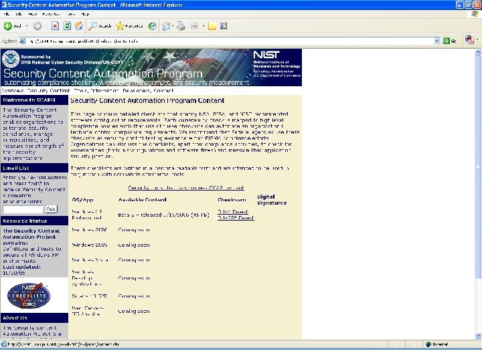This screenshot has width=482, height=361.
Task: Click the email address input field
Action: [23, 209]
